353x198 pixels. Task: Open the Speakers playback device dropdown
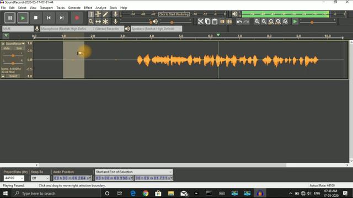tap(157, 29)
